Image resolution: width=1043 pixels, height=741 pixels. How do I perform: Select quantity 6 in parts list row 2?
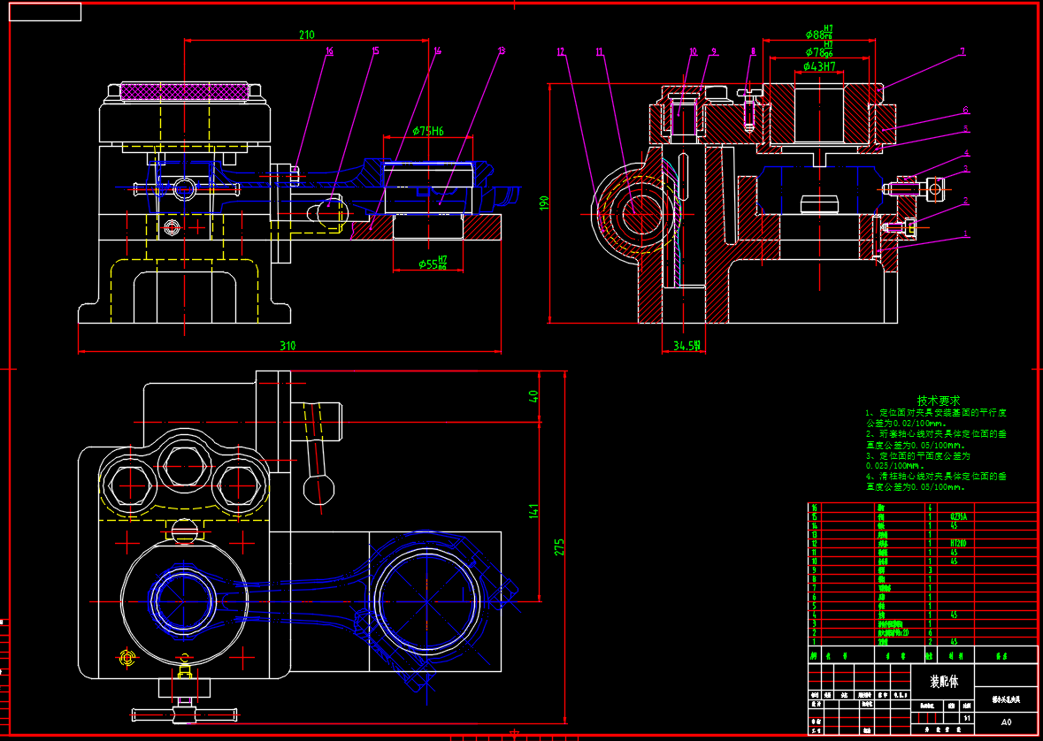click(x=930, y=632)
